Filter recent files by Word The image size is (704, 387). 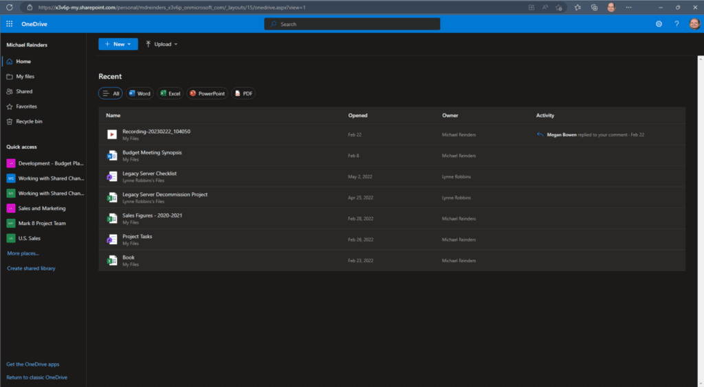[140, 93]
